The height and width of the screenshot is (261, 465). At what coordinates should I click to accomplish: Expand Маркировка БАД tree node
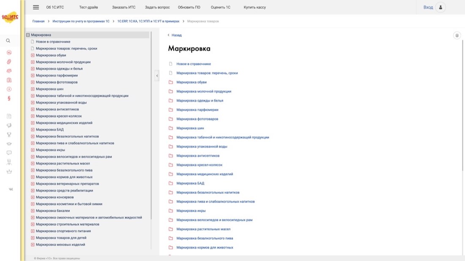pos(33,130)
